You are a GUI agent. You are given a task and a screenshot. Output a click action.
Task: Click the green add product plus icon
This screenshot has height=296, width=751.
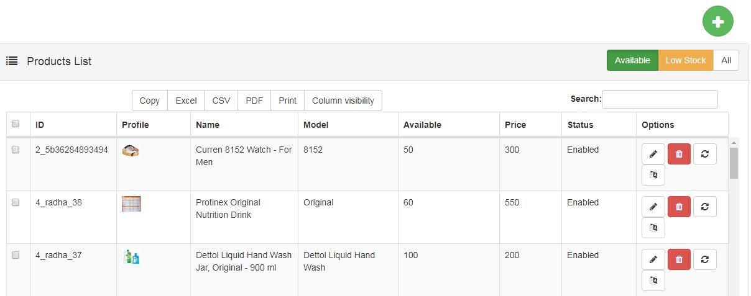pos(718,22)
